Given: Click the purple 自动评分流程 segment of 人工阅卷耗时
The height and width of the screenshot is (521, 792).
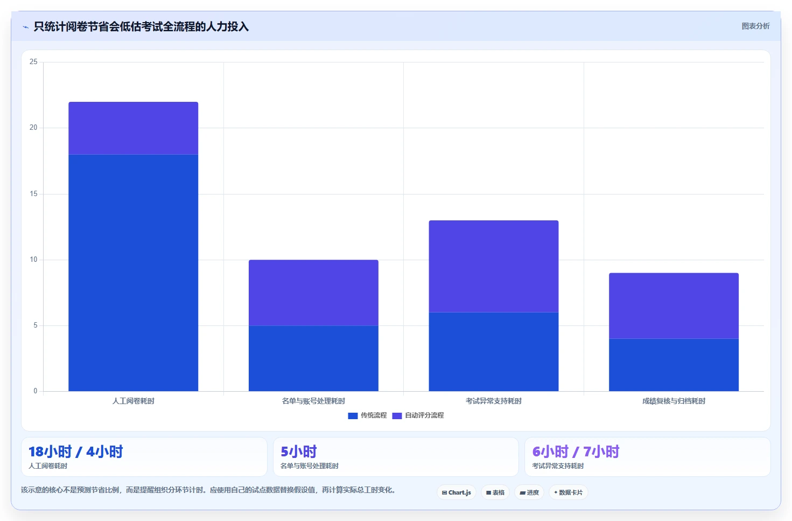Looking at the screenshot, I should pos(133,128).
